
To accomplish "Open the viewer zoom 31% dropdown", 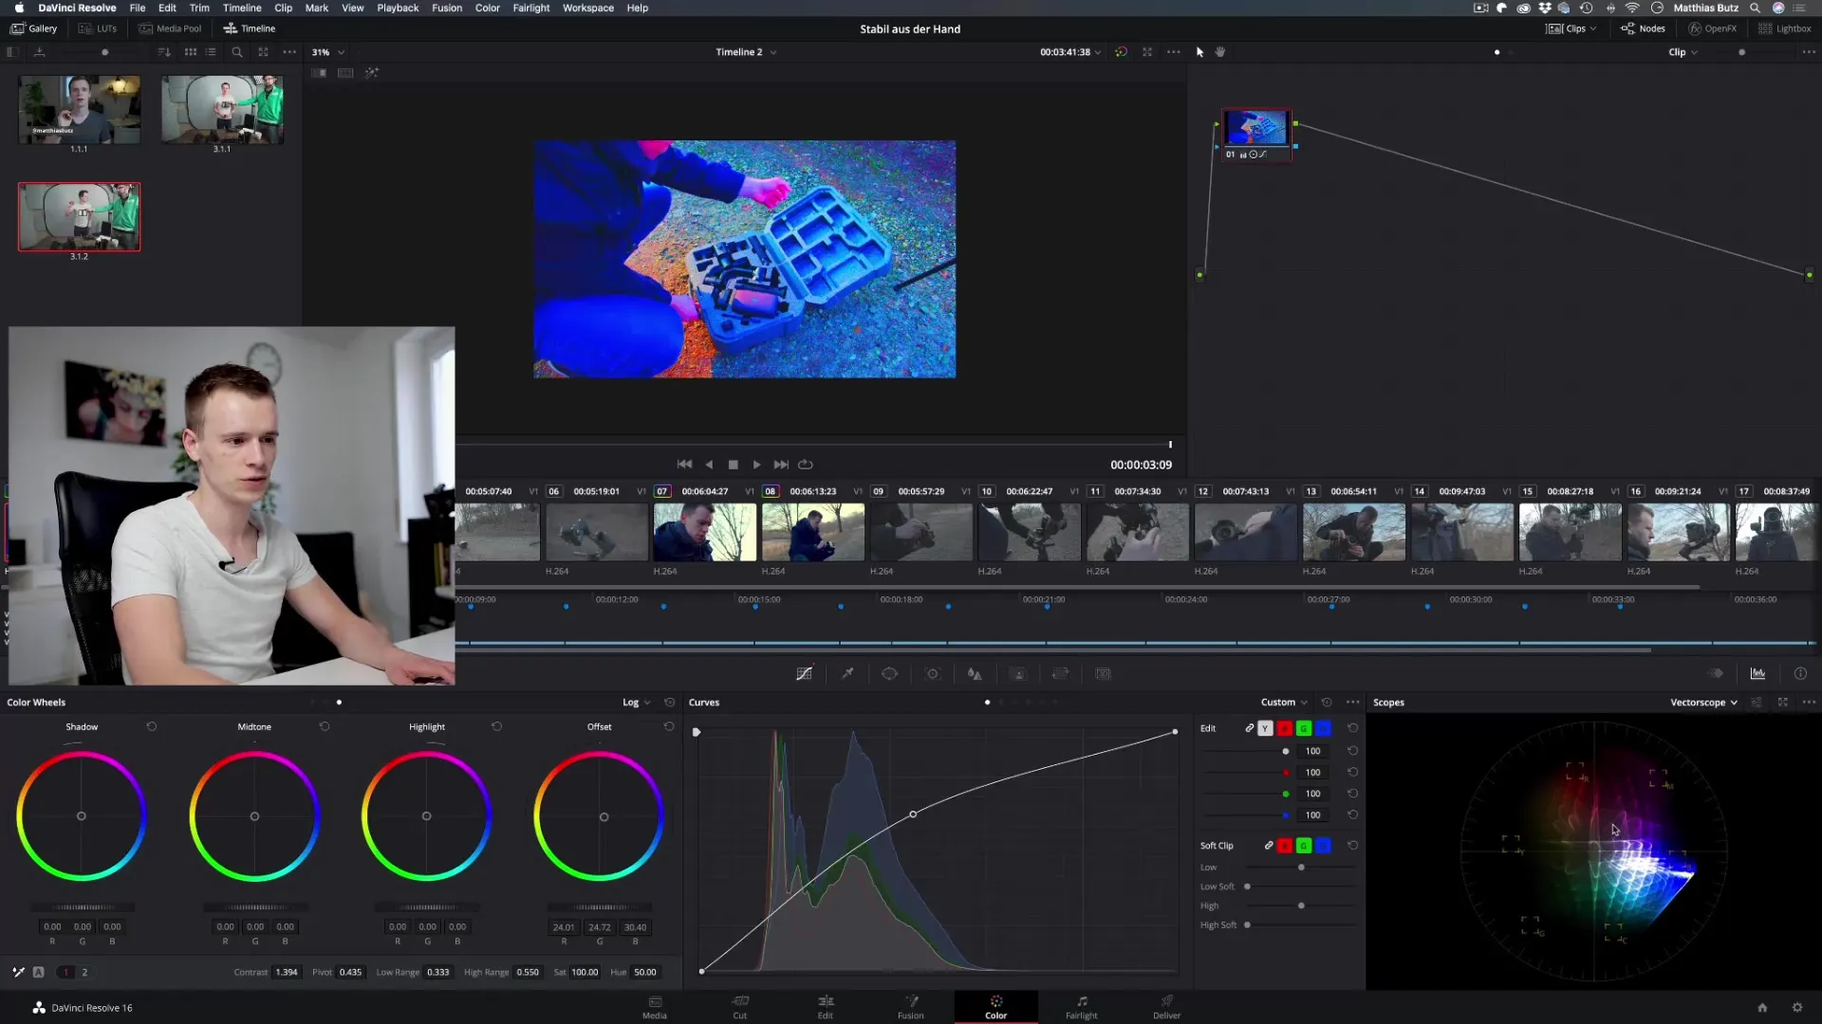I will point(328,52).
